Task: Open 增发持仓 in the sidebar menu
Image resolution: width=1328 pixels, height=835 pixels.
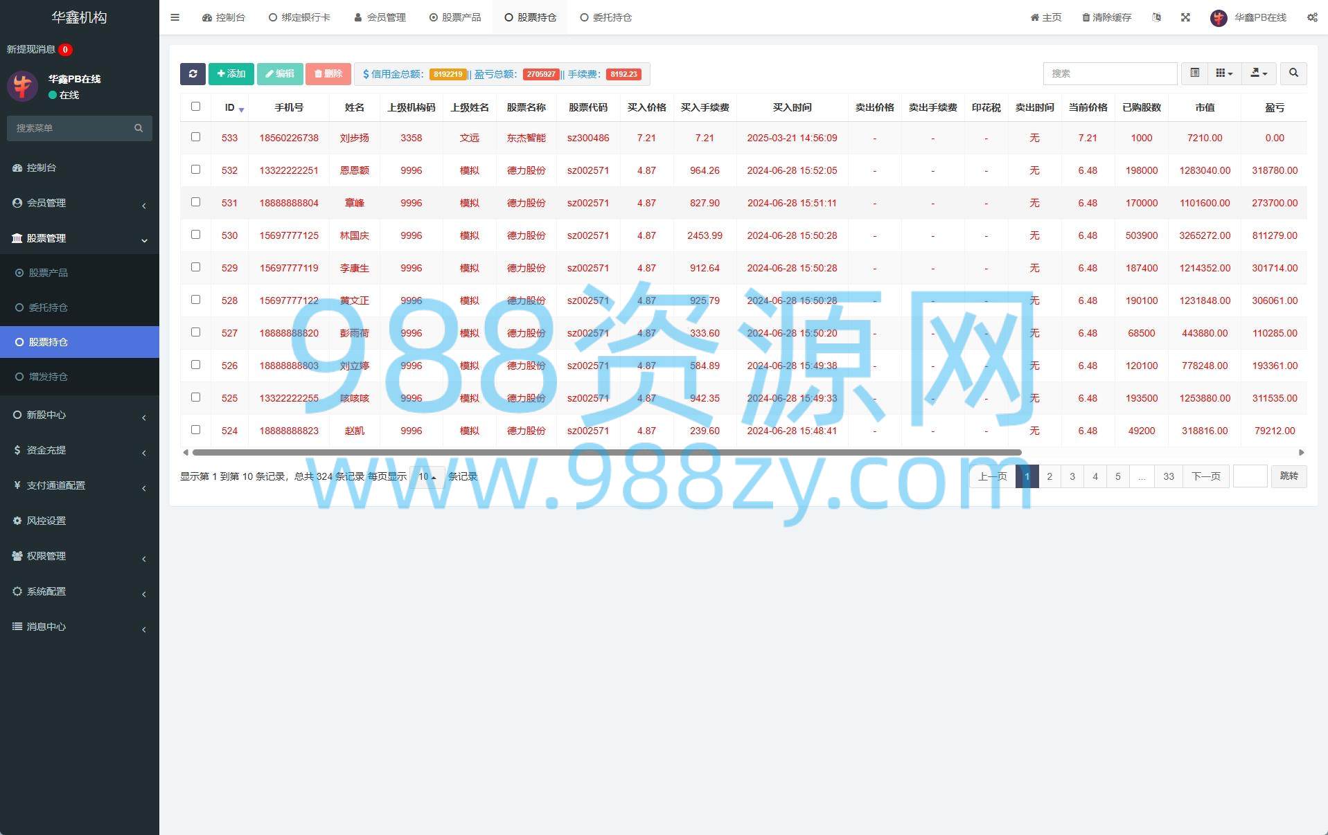Action: tap(48, 377)
